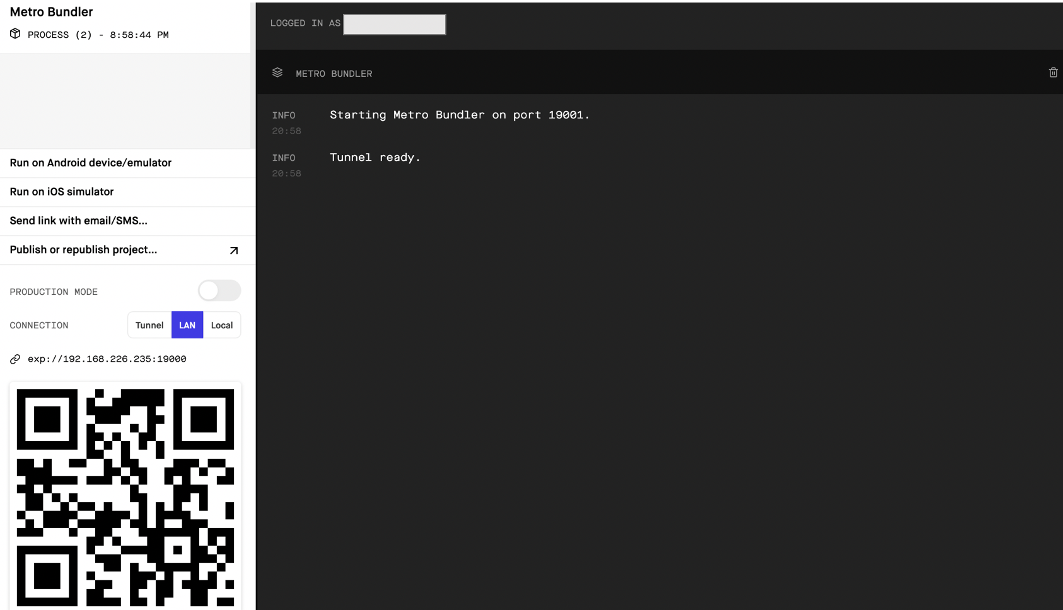Click the PROCESS (2) status entry
The image size is (1063, 610).
pos(98,34)
